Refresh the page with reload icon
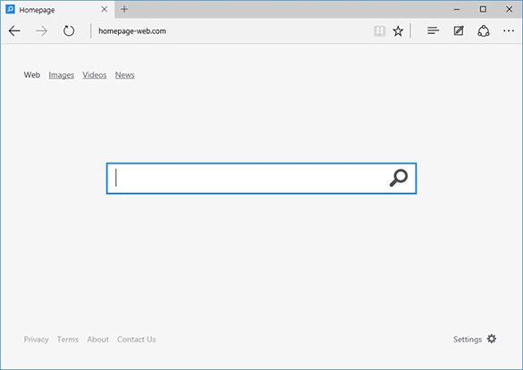 coord(69,31)
